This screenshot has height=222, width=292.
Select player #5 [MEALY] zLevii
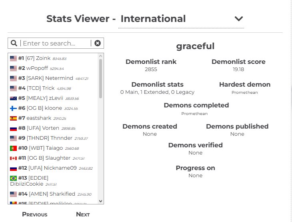(53, 98)
